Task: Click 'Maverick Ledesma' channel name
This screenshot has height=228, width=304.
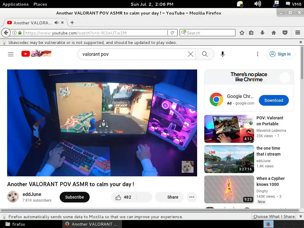Action: [x=271, y=131]
